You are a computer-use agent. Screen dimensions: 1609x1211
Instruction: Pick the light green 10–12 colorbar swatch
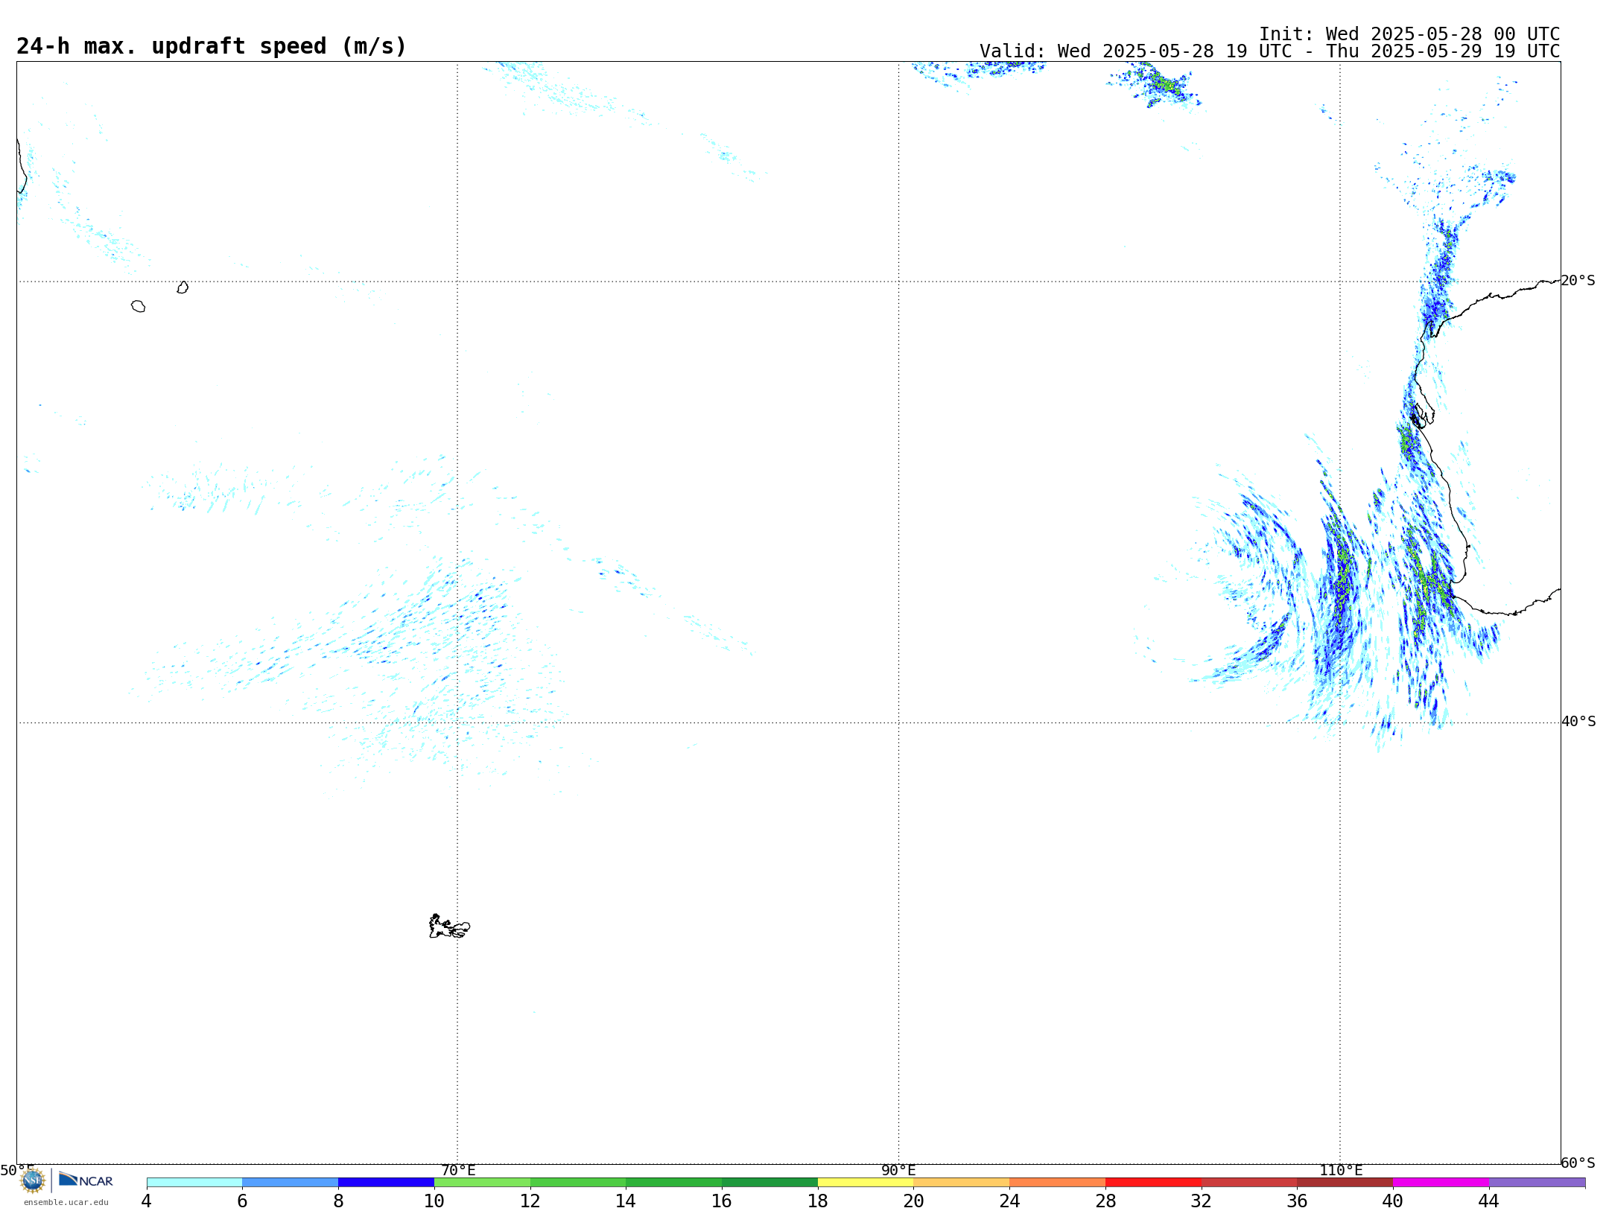tap(482, 1183)
